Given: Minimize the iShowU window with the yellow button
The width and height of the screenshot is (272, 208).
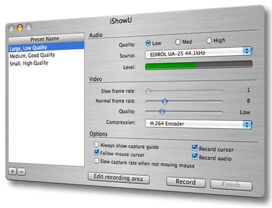Looking at the screenshot, I should click(20, 27).
